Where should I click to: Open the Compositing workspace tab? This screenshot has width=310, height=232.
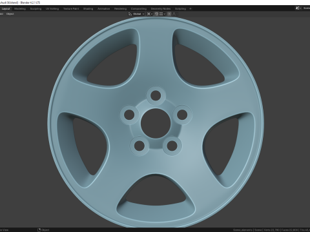click(x=139, y=9)
